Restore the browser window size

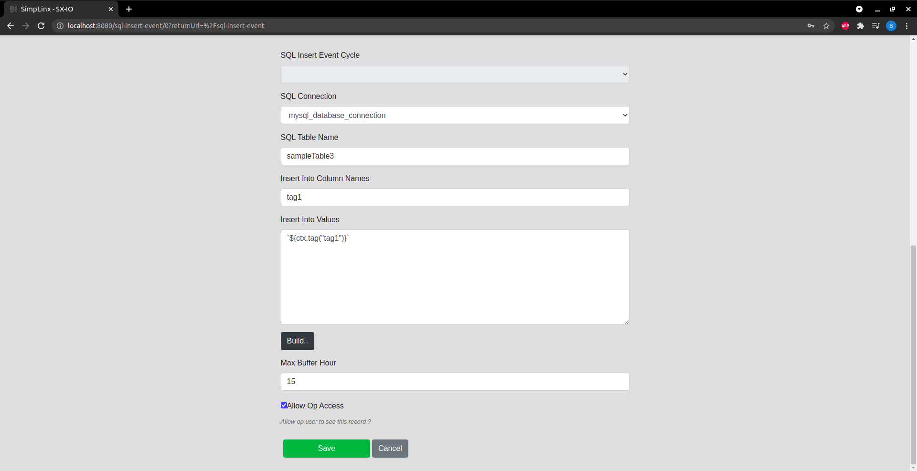(x=893, y=9)
